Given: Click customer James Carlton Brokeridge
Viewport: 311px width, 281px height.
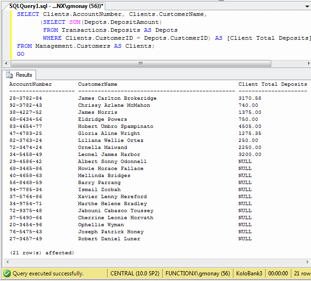Looking at the screenshot, I should [x=117, y=98].
